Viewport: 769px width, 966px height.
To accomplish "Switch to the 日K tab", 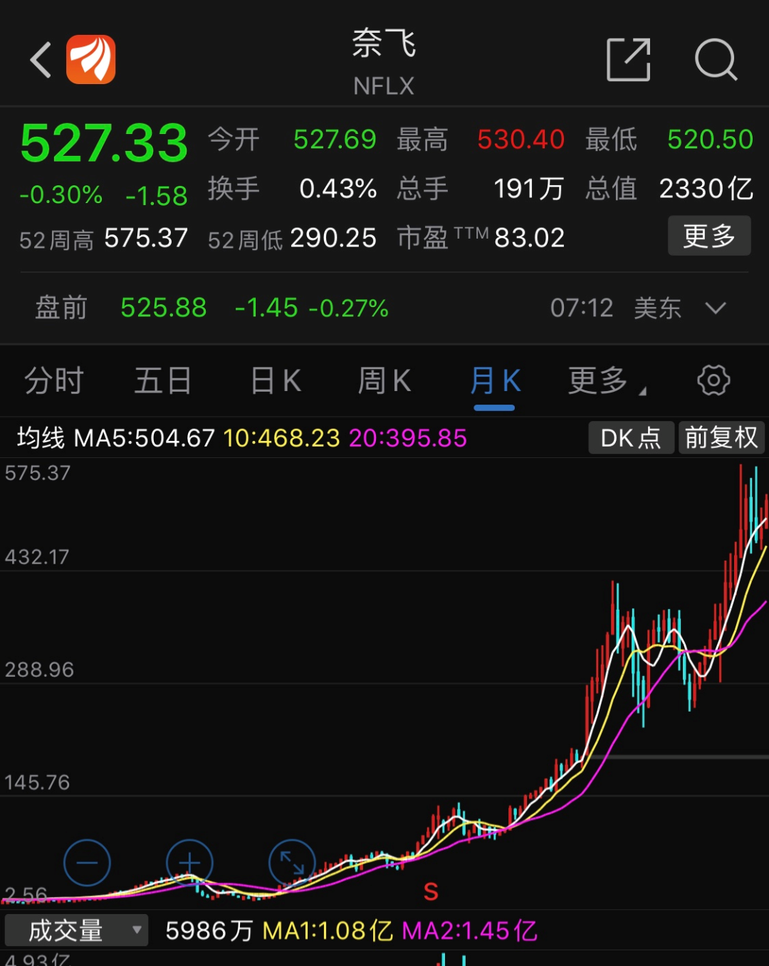I will coord(276,381).
